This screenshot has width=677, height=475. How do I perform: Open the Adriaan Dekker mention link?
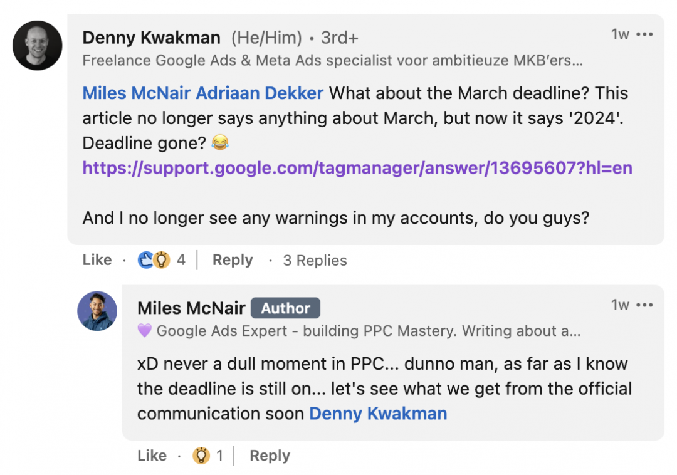[x=260, y=93]
